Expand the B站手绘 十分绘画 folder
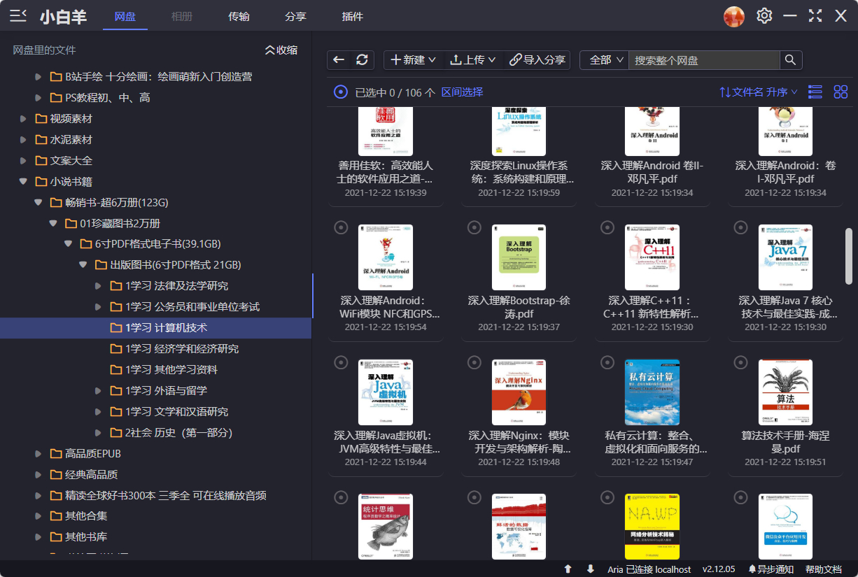This screenshot has width=858, height=577. tap(38, 77)
